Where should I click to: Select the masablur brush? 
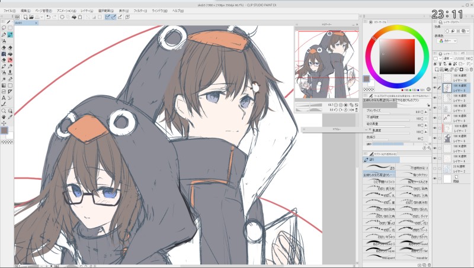[412, 257]
